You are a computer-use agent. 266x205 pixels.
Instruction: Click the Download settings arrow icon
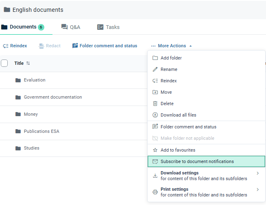tap(155, 176)
